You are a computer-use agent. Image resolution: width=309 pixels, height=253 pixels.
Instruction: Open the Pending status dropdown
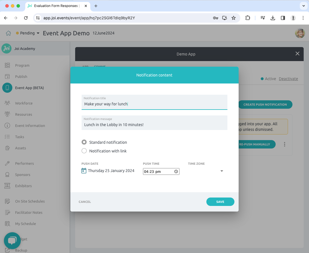(x=28, y=33)
